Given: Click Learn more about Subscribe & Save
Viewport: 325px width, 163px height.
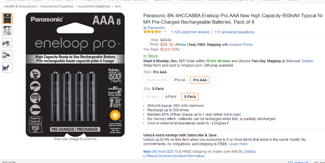Looking at the screenshot, I should pos(238,144).
